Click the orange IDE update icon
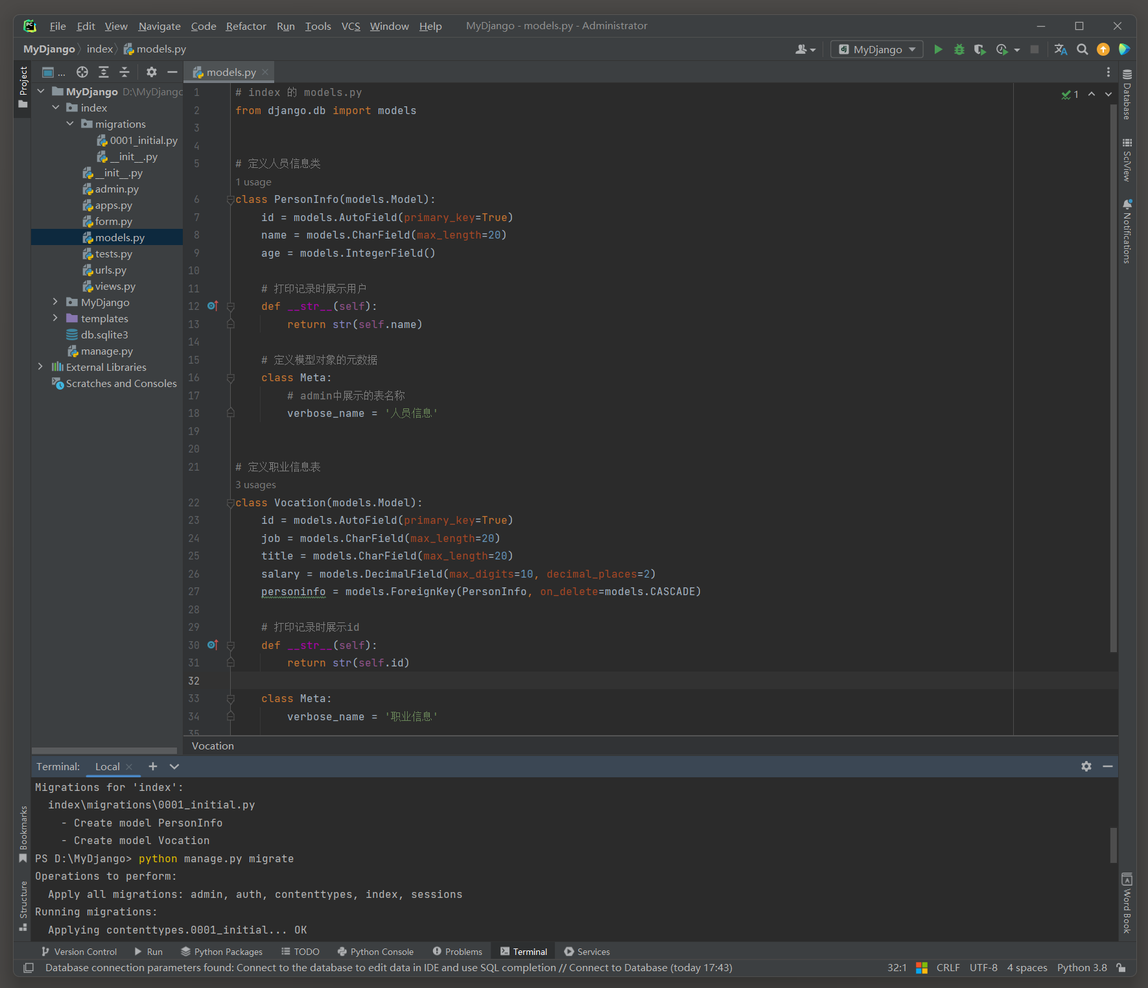The width and height of the screenshot is (1148, 988). [x=1103, y=49]
